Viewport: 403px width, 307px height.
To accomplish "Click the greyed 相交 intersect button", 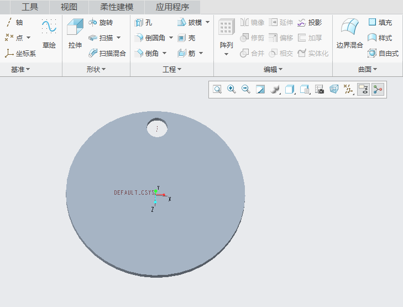I will 281,54.
